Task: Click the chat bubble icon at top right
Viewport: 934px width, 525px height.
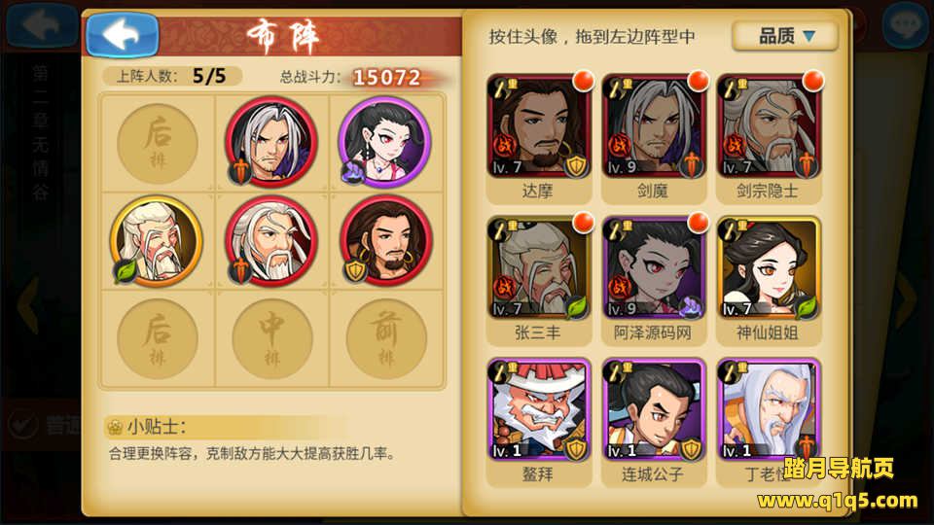Action: click(905, 25)
